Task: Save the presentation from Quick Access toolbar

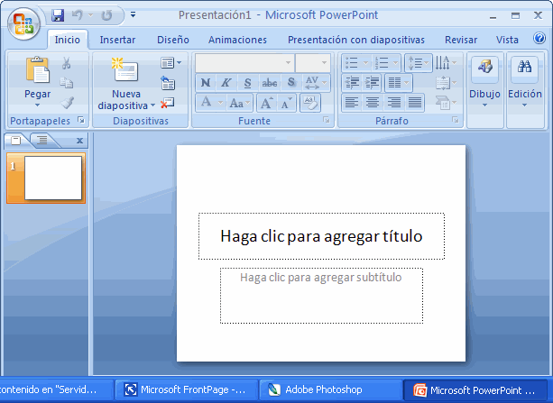Action: point(58,15)
